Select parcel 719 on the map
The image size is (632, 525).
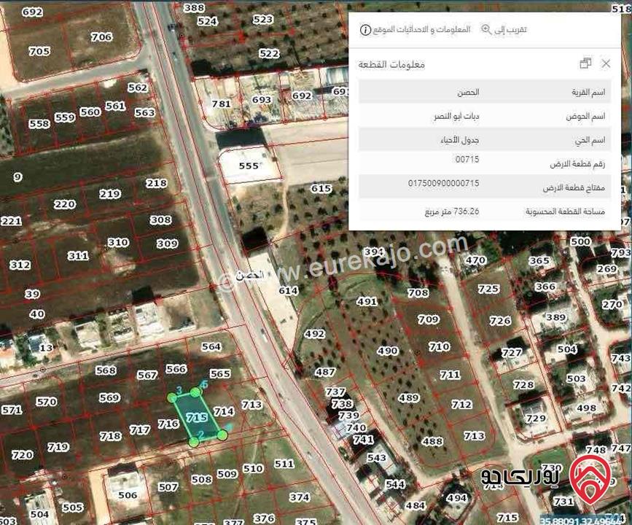pos(58,447)
